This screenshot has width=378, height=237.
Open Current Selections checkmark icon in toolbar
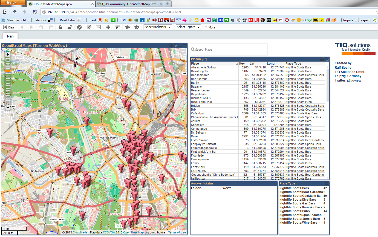(79, 27)
